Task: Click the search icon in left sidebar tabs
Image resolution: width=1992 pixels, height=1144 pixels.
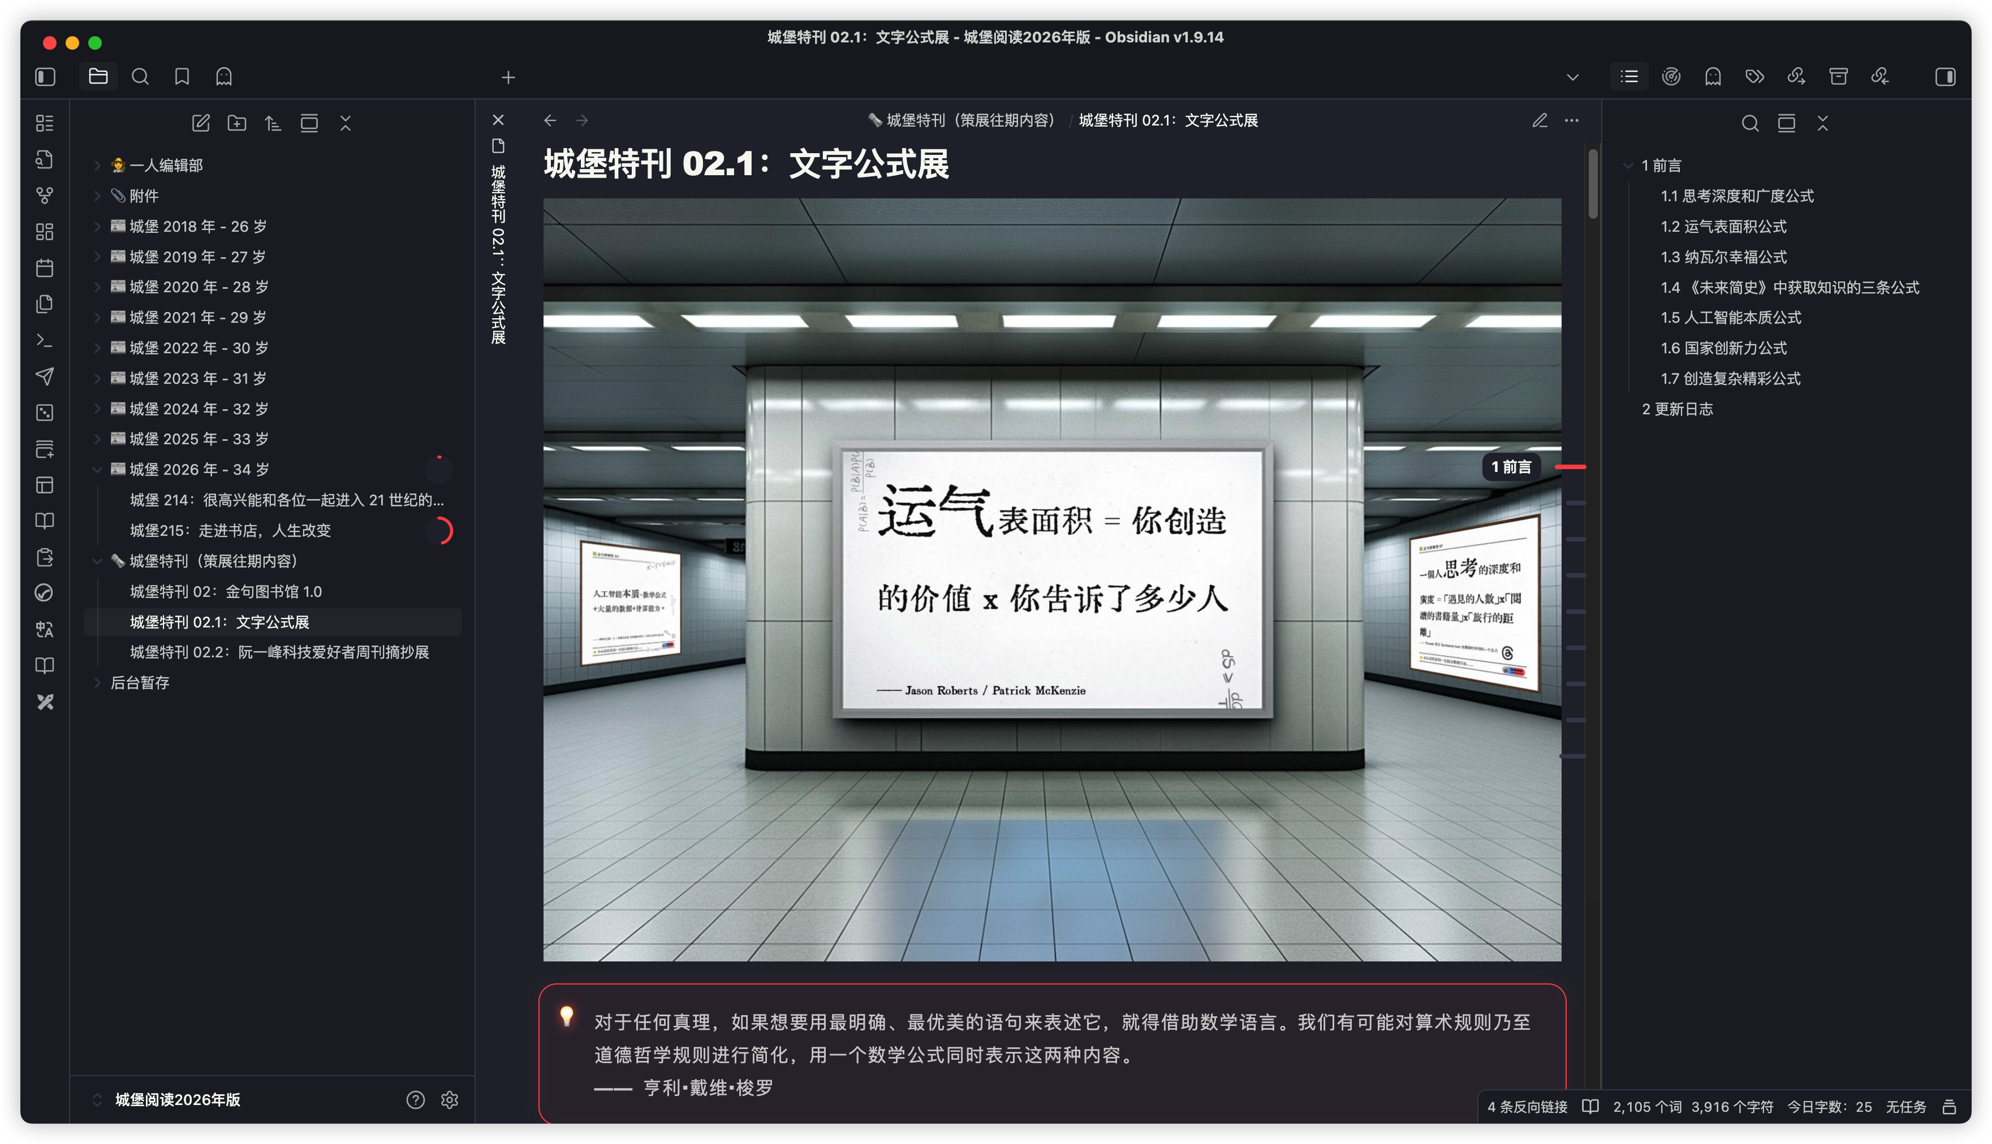Action: click(x=140, y=76)
